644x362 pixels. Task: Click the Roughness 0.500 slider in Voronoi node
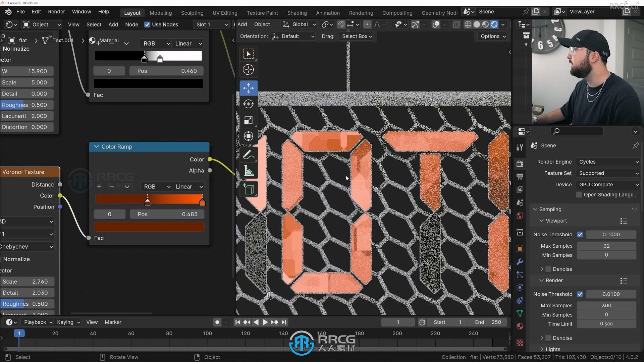pos(27,304)
